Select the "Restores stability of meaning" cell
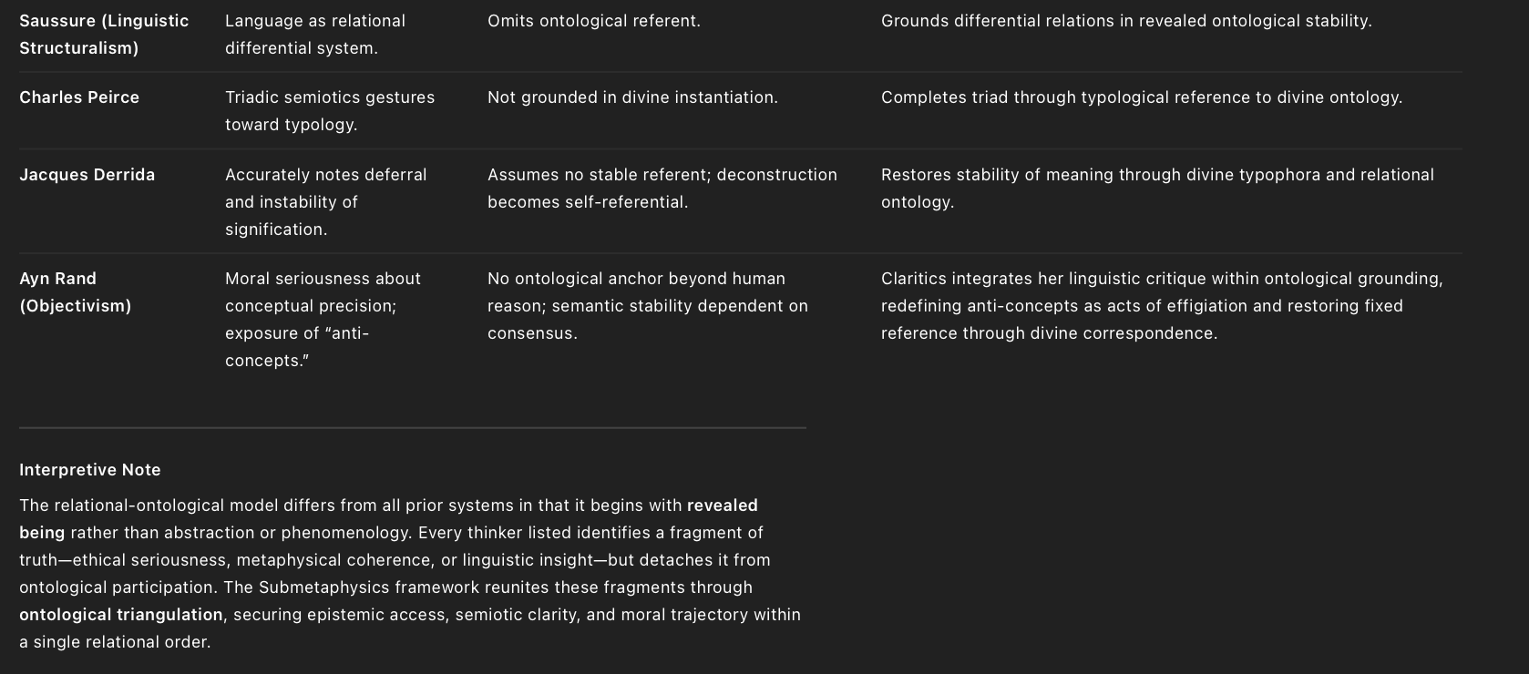The height and width of the screenshot is (674, 1529). pos(1156,188)
